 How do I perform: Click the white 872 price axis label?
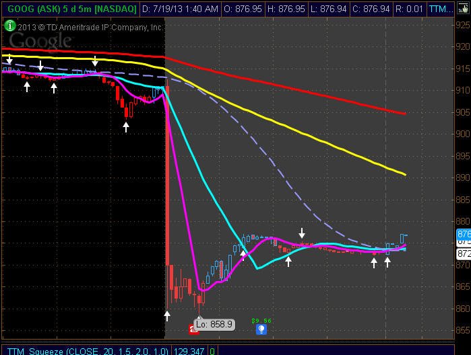pyautogui.click(x=464, y=253)
